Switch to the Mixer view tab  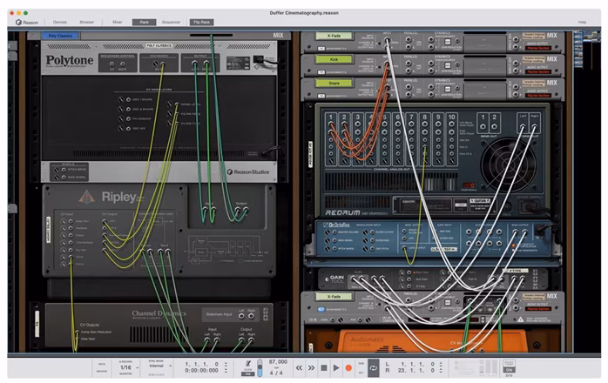coord(118,21)
